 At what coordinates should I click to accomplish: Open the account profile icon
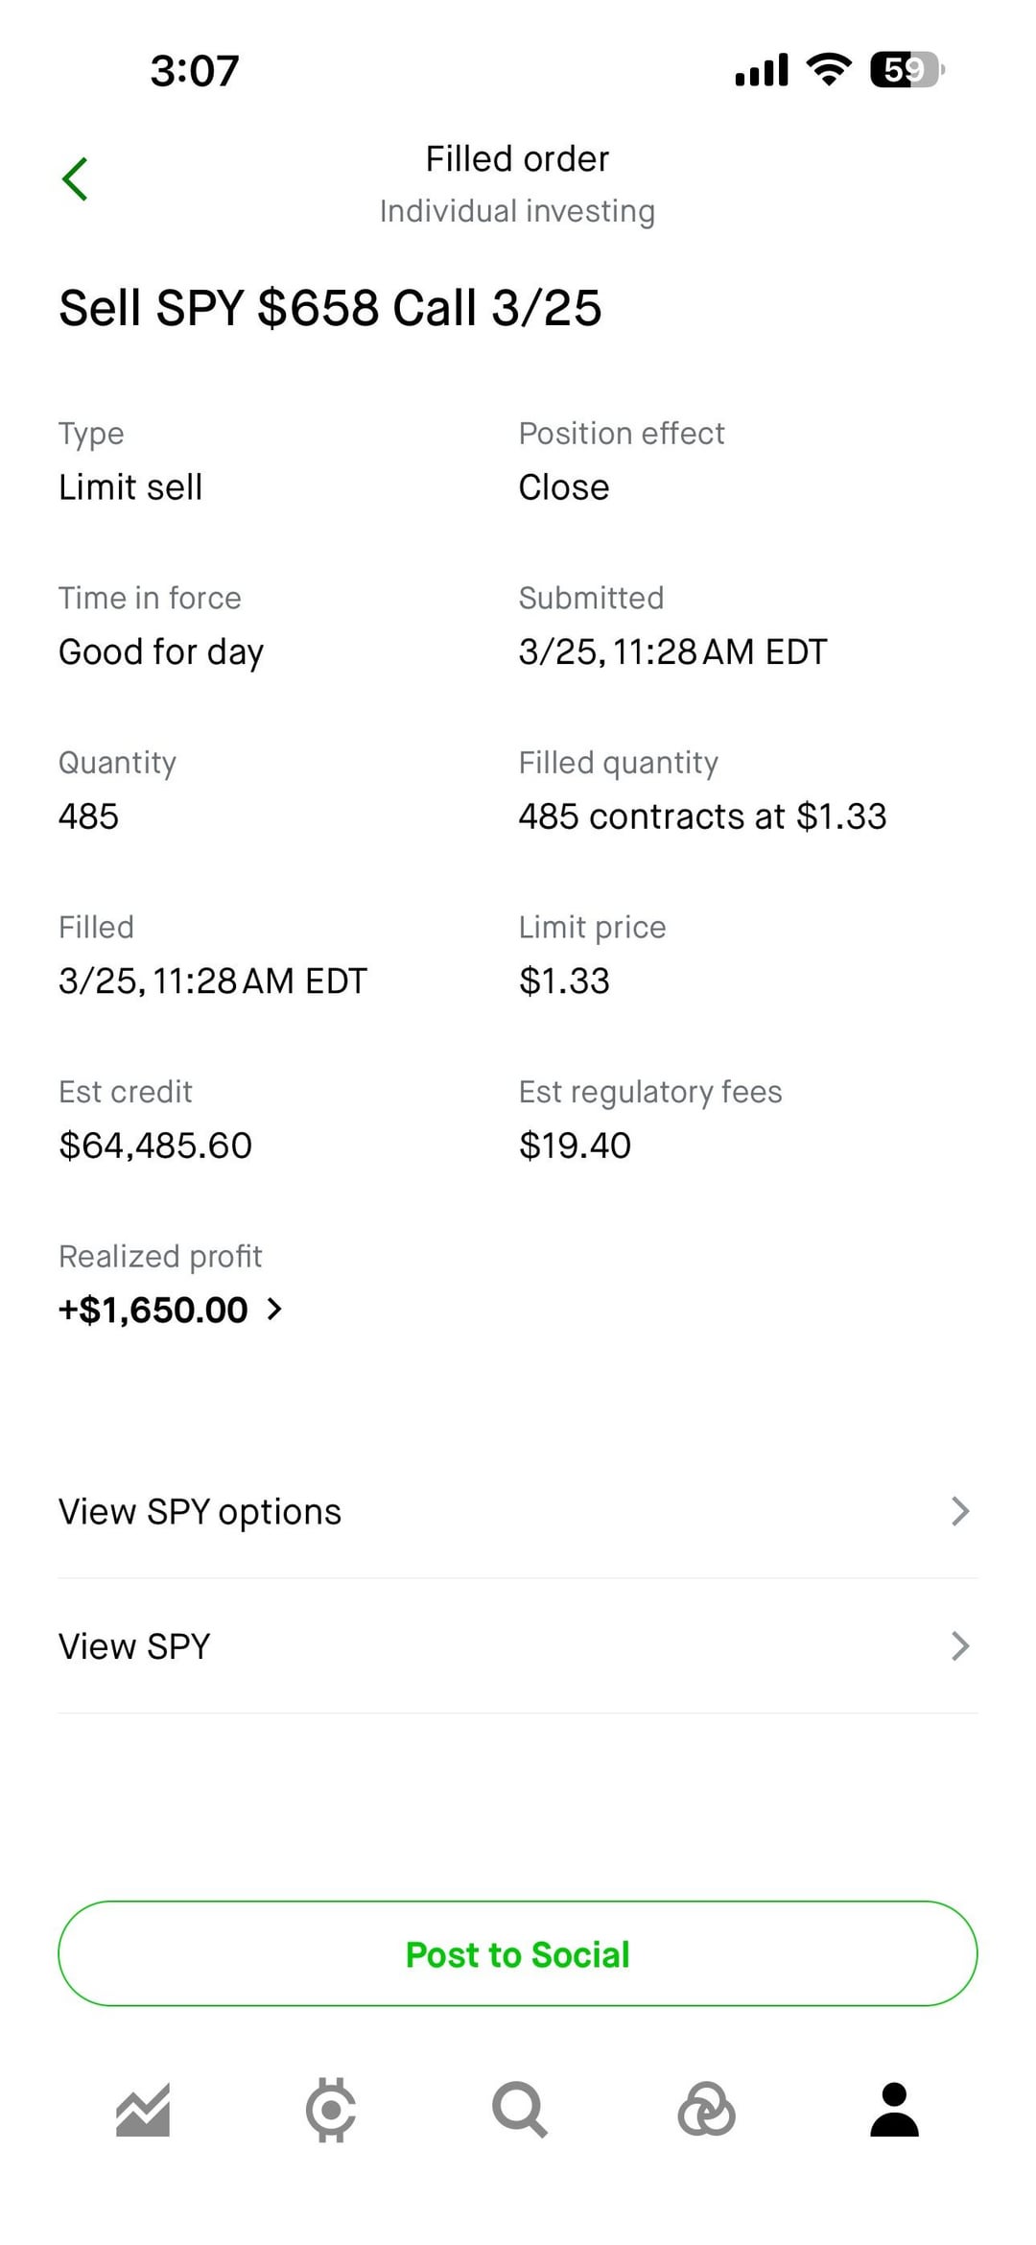tap(894, 2111)
